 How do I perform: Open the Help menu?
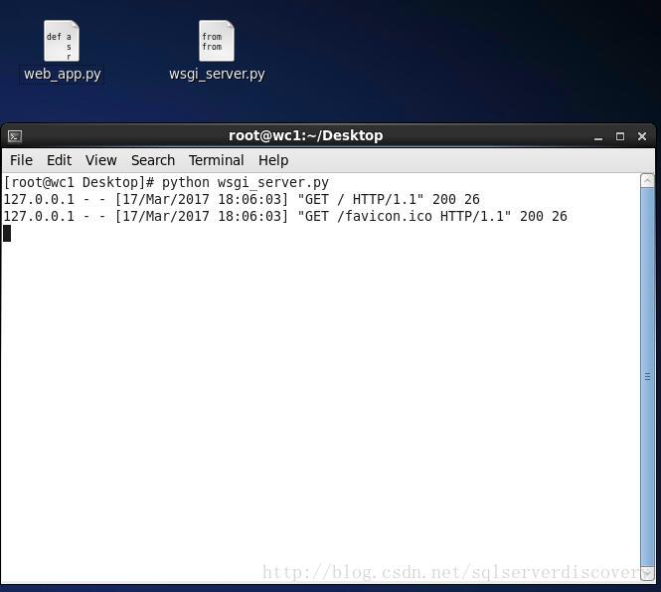coord(273,160)
